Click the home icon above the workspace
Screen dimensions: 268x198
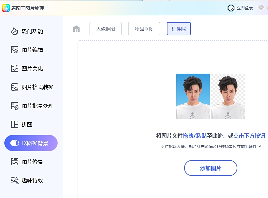coord(76,29)
